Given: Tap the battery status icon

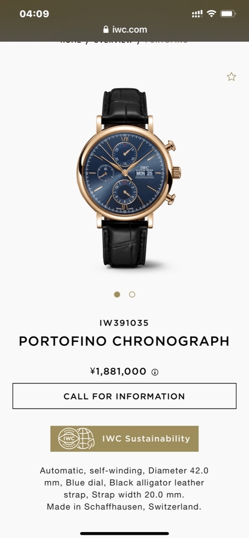Looking at the screenshot, I should coord(227,14).
